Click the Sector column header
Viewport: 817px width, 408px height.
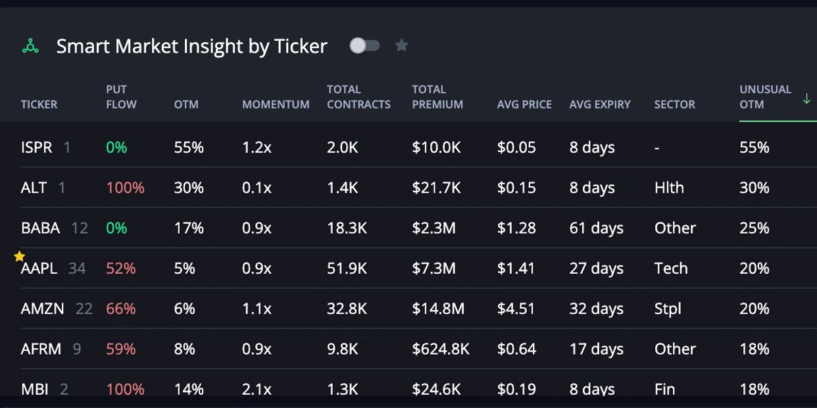point(674,104)
